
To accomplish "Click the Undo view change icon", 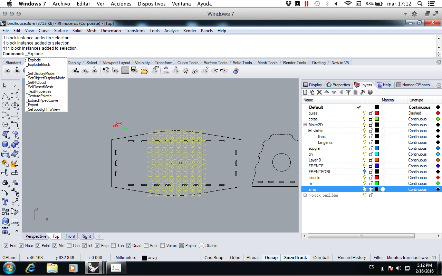I will tap(106, 70).
